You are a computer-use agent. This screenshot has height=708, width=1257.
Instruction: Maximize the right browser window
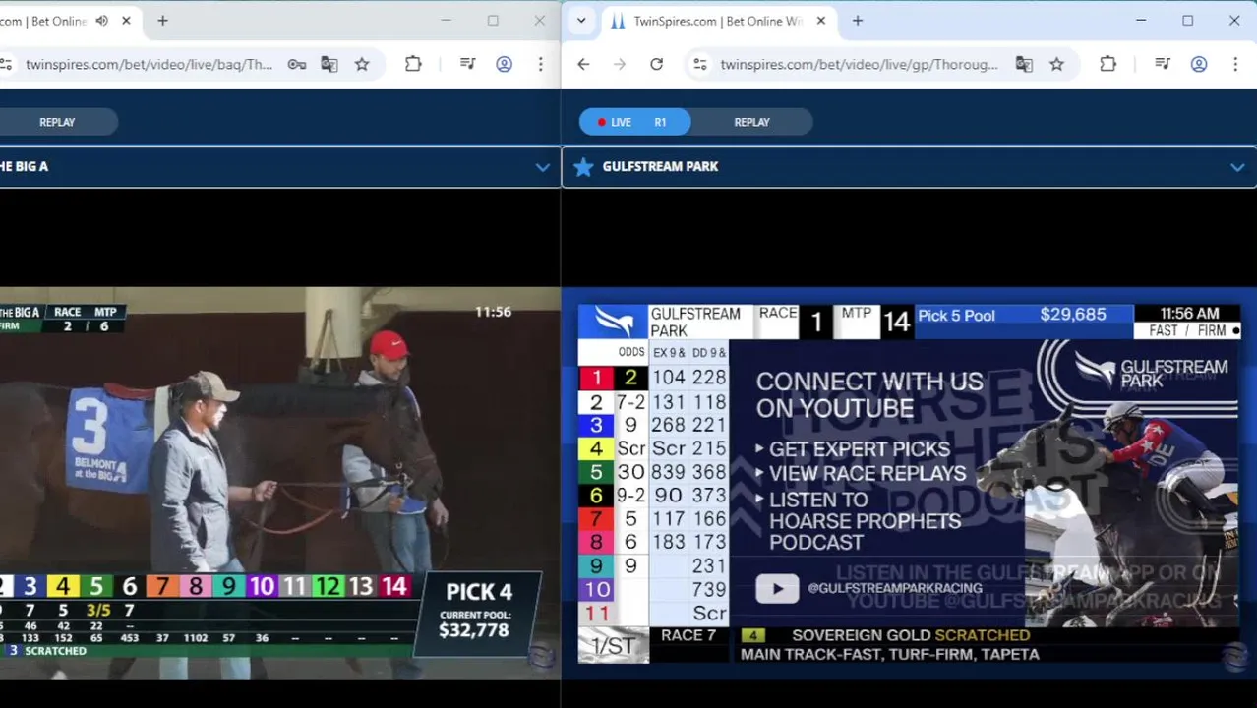pyautogui.click(x=1187, y=21)
